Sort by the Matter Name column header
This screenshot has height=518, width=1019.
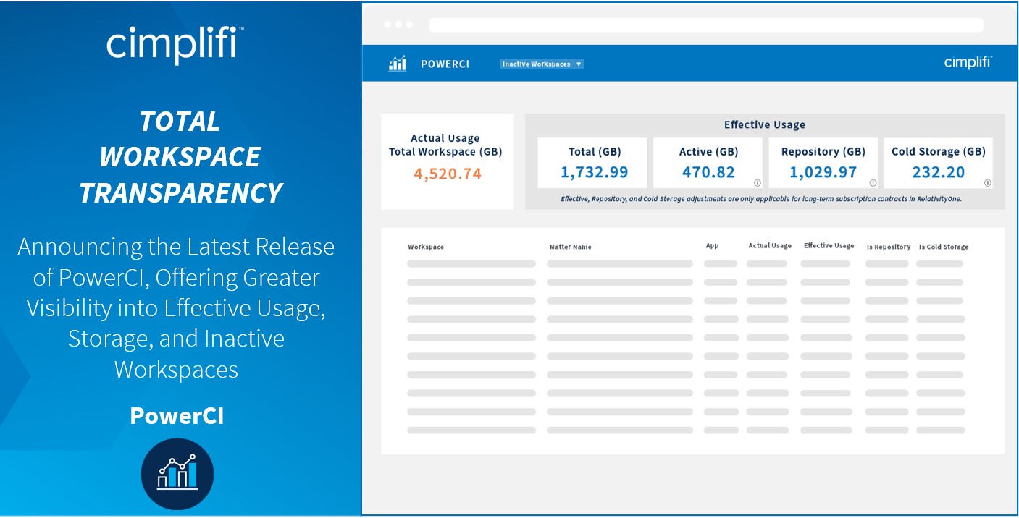tap(570, 247)
